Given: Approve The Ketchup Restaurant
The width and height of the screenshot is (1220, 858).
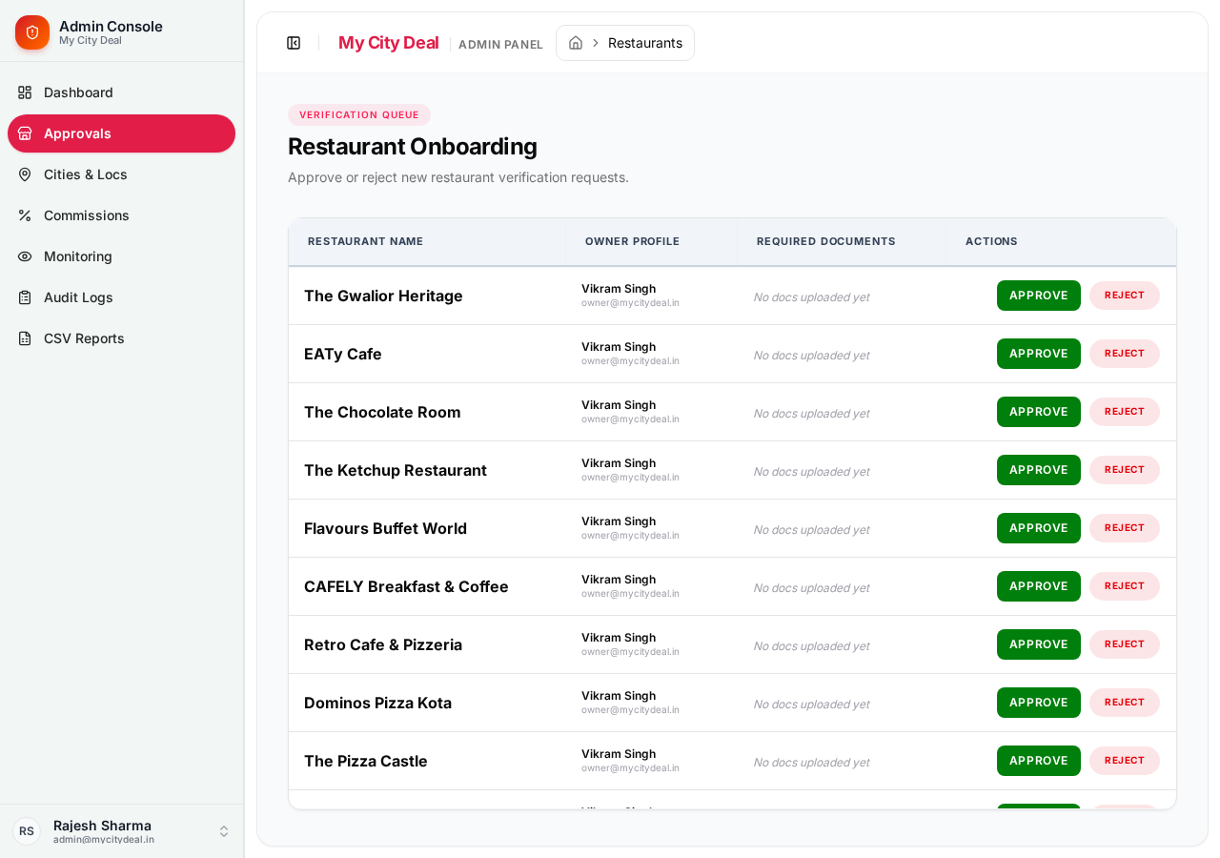Looking at the screenshot, I should [x=1039, y=470].
